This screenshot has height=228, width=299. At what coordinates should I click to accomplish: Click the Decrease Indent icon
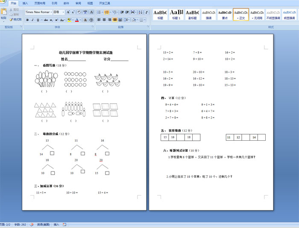(x=122, y=12)
